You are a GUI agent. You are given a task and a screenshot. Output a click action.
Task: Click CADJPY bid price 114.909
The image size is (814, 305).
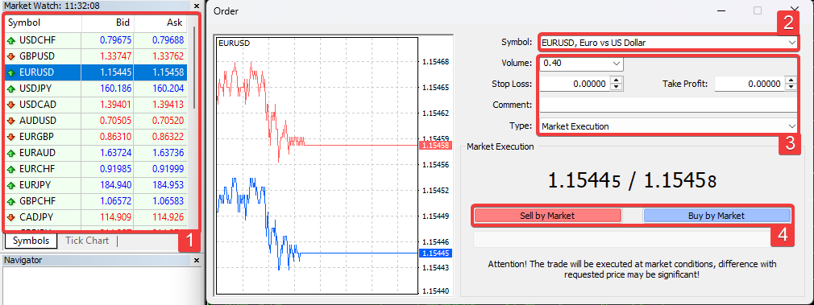pos(117,216)
